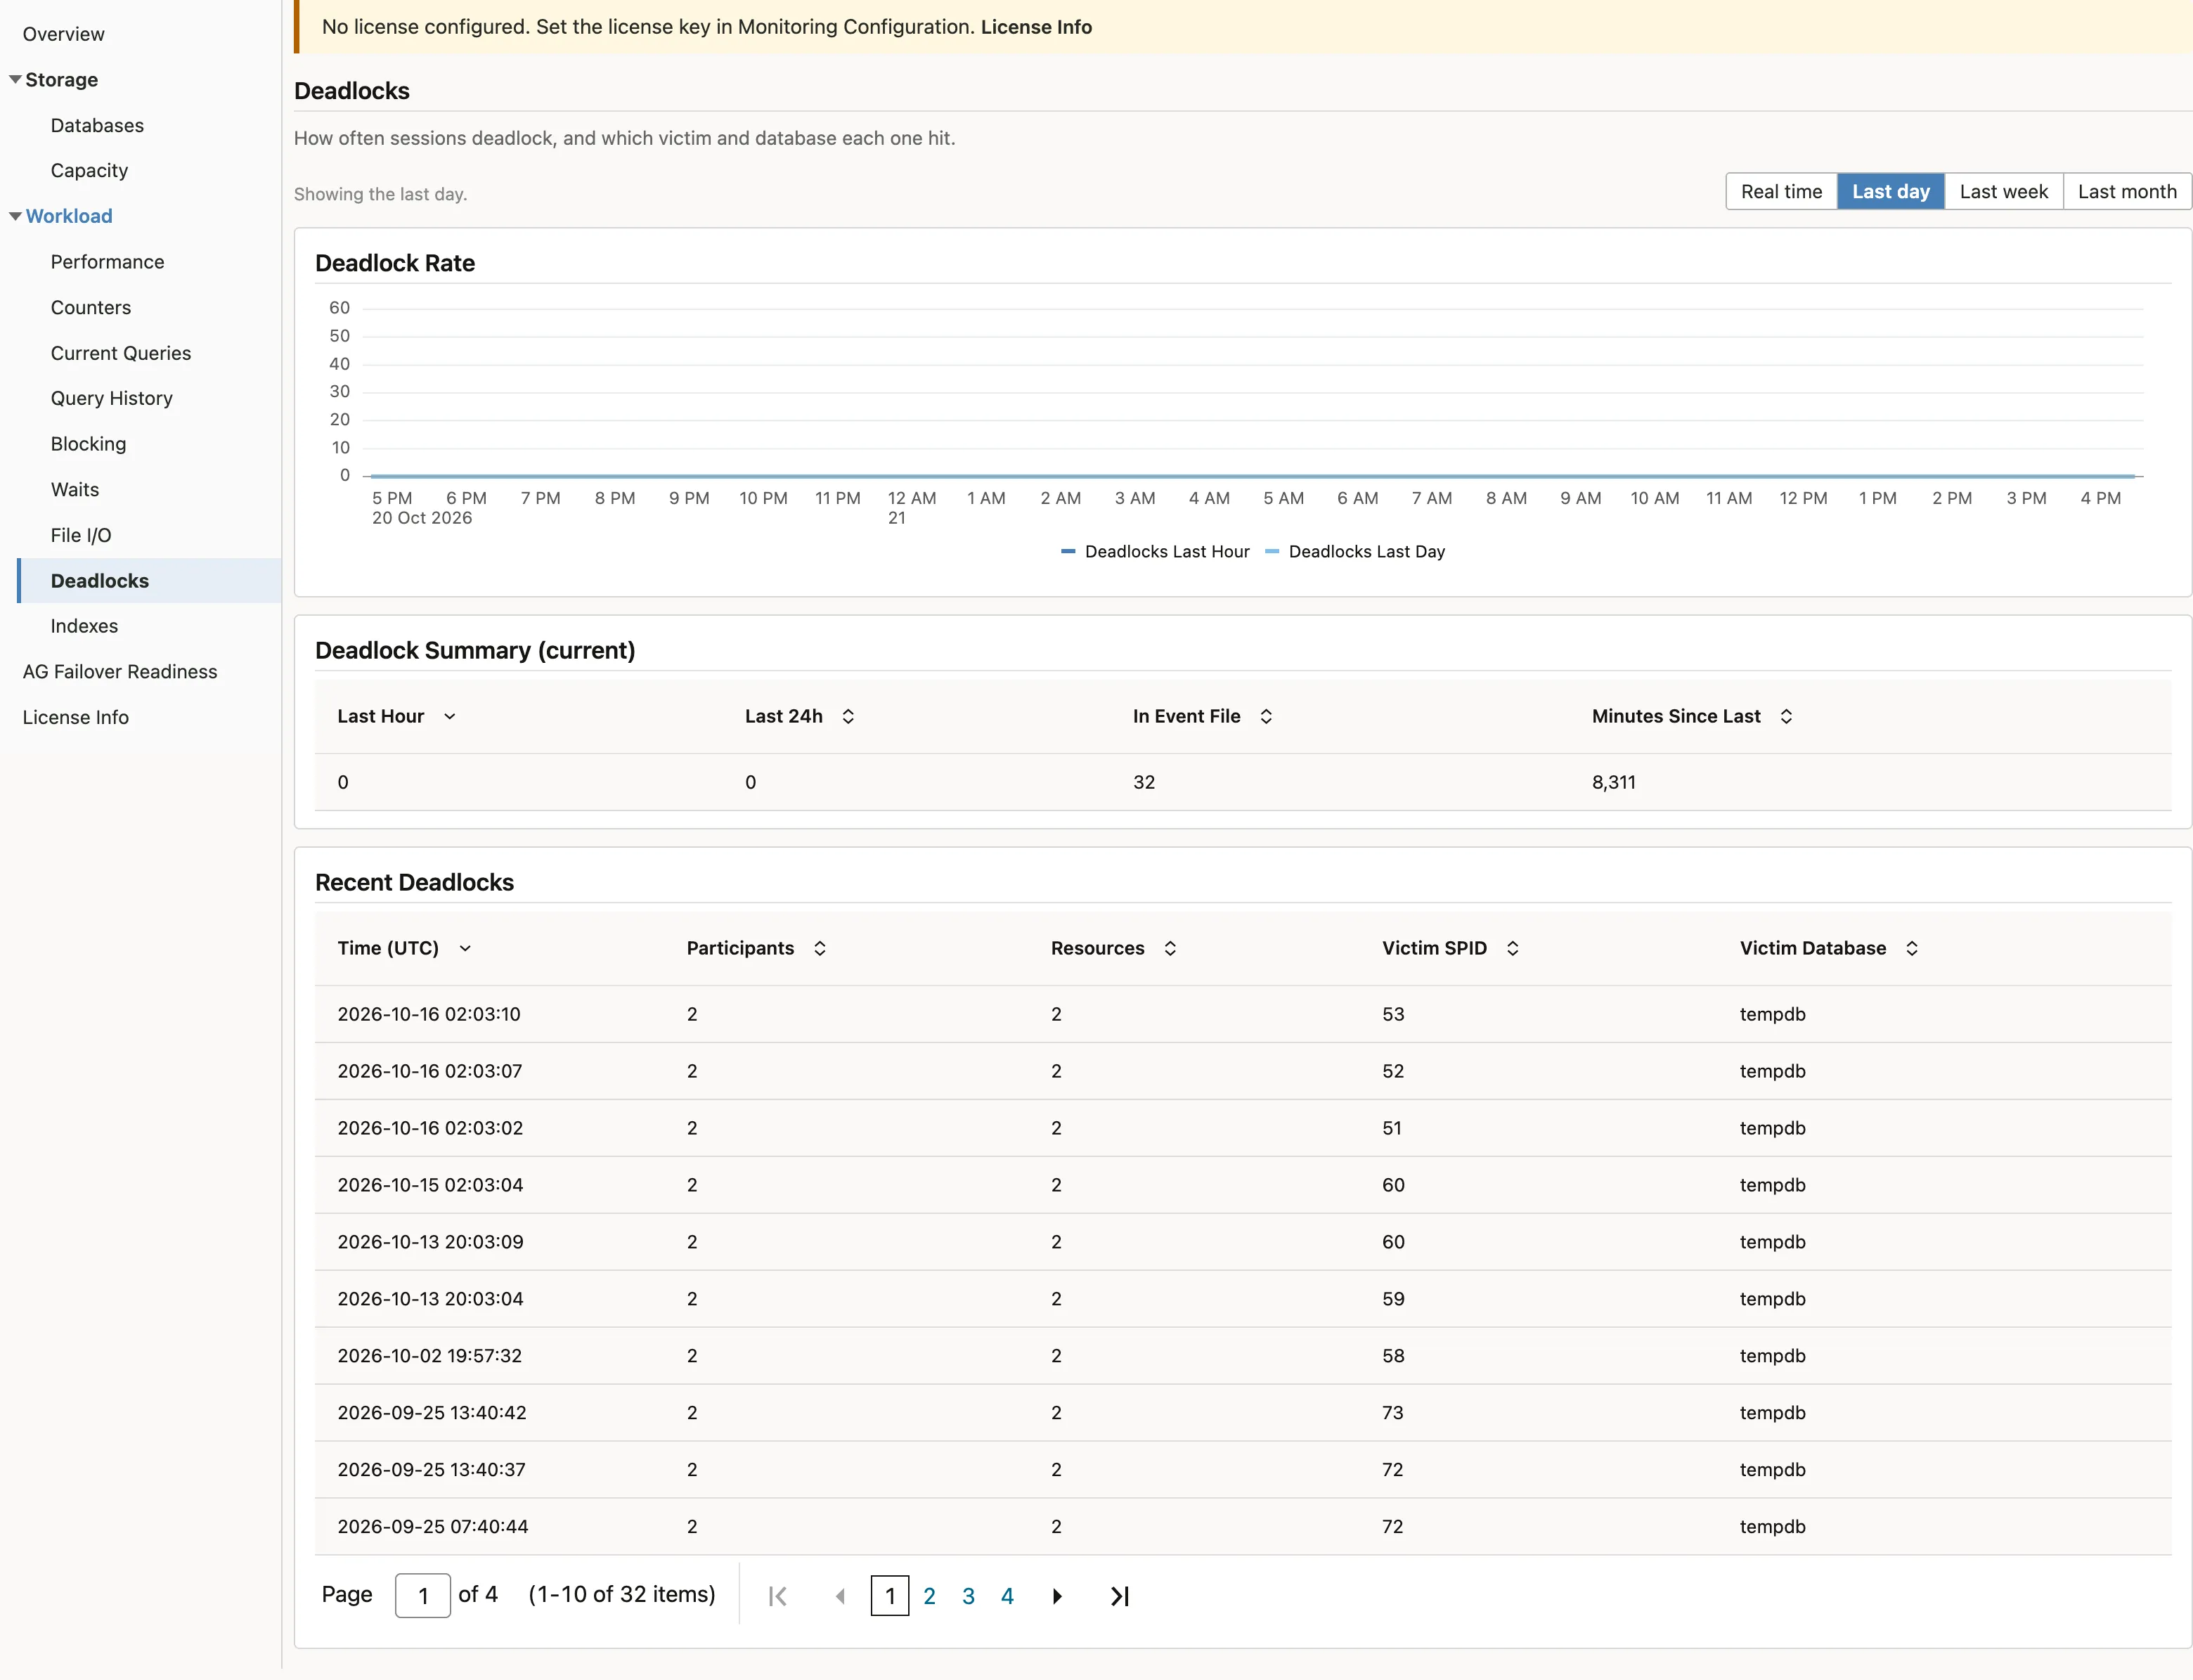The image size is (2193, 1680).
Task: Click sort icon next to Last 24h
Action: click(x=848, y=716)
